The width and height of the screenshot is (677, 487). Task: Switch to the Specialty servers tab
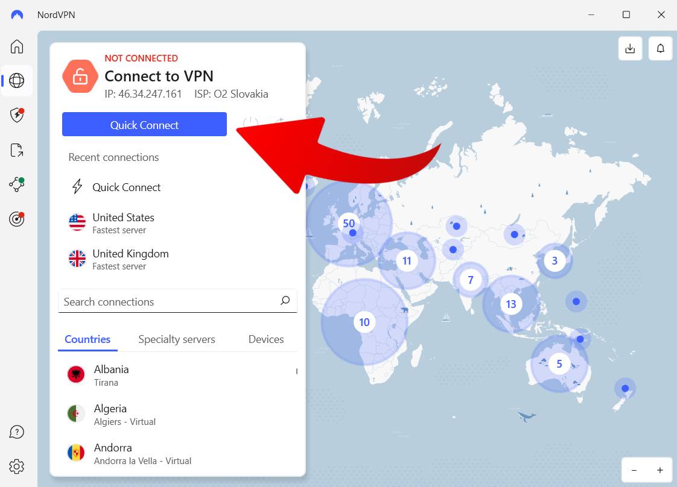(x=177, y=339)
